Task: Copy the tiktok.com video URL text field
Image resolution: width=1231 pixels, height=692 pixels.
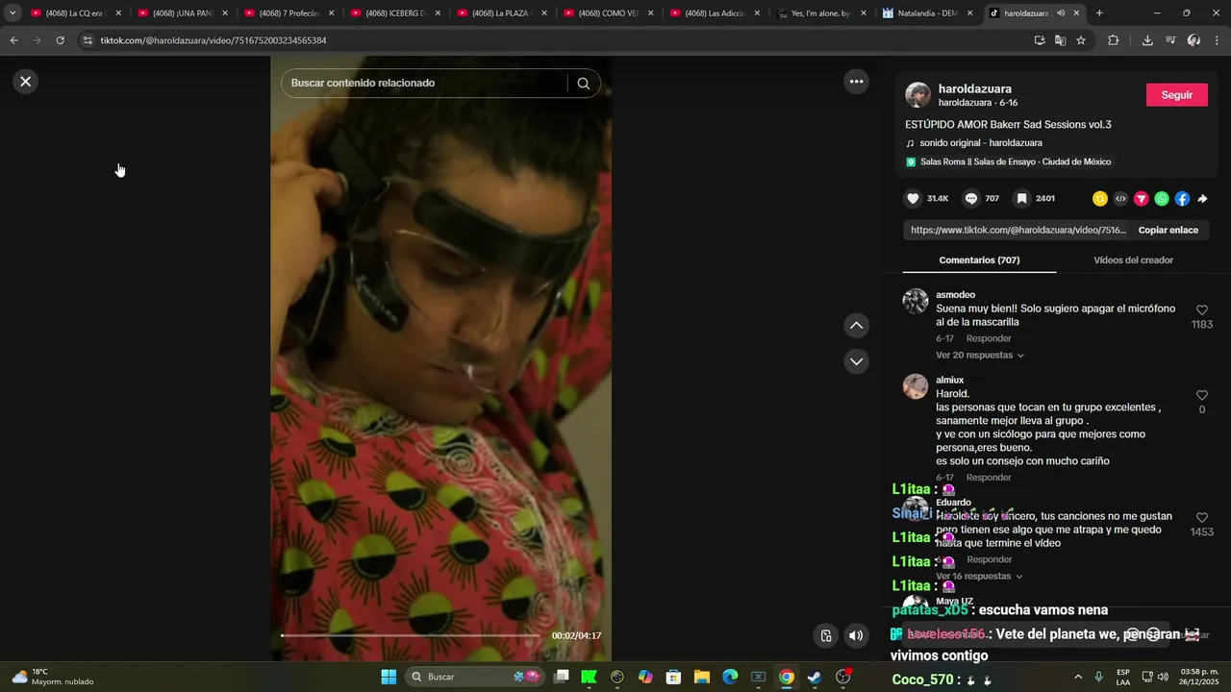Action: [x=1017, y=231]
